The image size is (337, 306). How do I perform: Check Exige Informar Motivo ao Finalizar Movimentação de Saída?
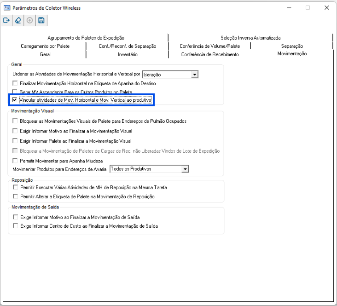click(x=15, y=217)
